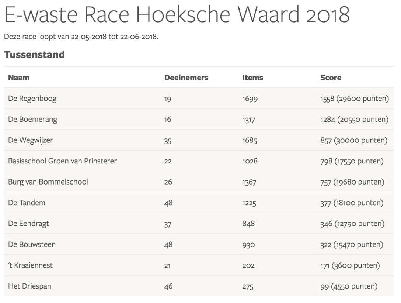Click the E-waste Race Hoeksche Waard 2018 title
The height and width of the screenshot is (303, 401).
177,15
